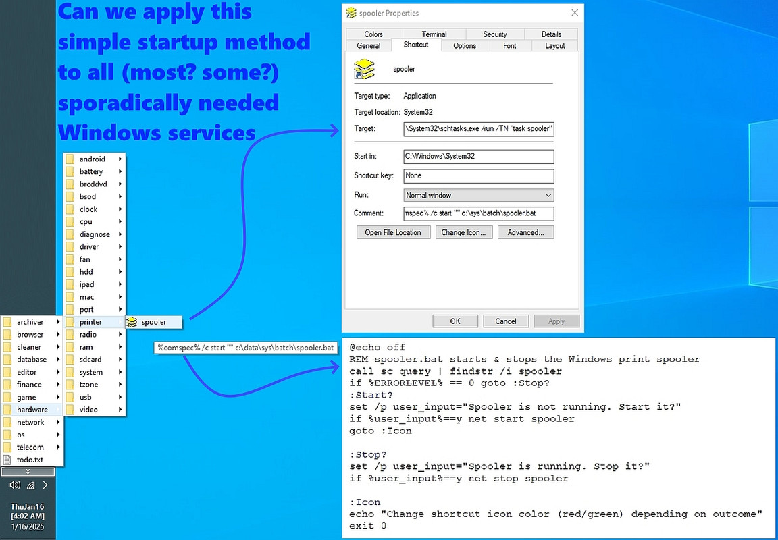Expand the video folder submenu arrow
This screenshot has height=540, width=778.
pos(120,410)
